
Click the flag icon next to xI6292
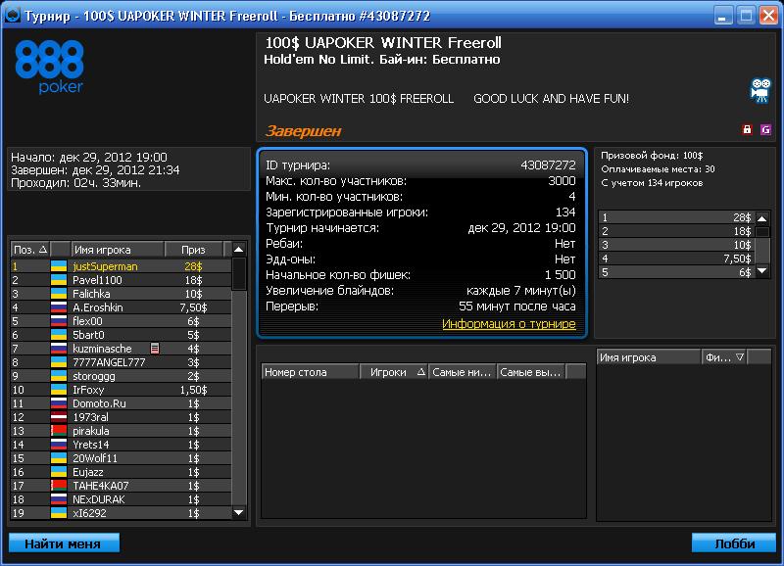[x=59, y=513]
